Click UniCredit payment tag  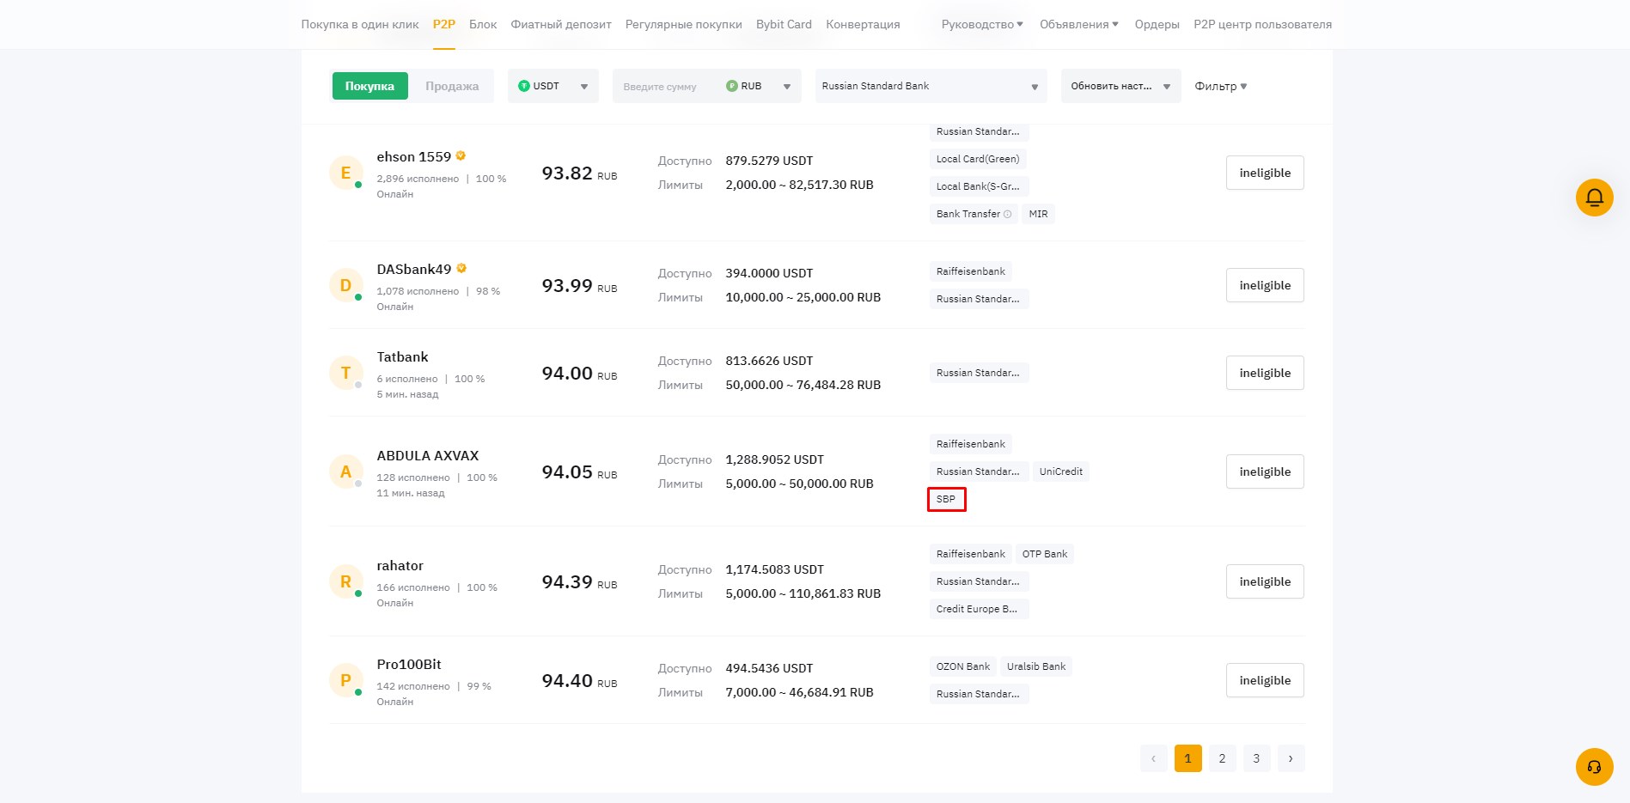[x=1060, y=471]
